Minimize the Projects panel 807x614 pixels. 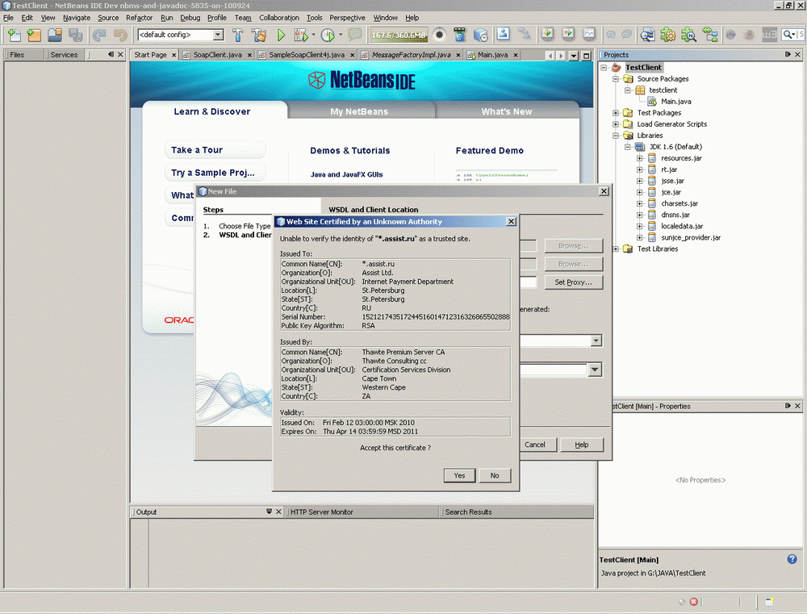click(x=788, y=55)
